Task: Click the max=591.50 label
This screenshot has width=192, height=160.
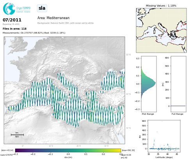Action: 128,150
